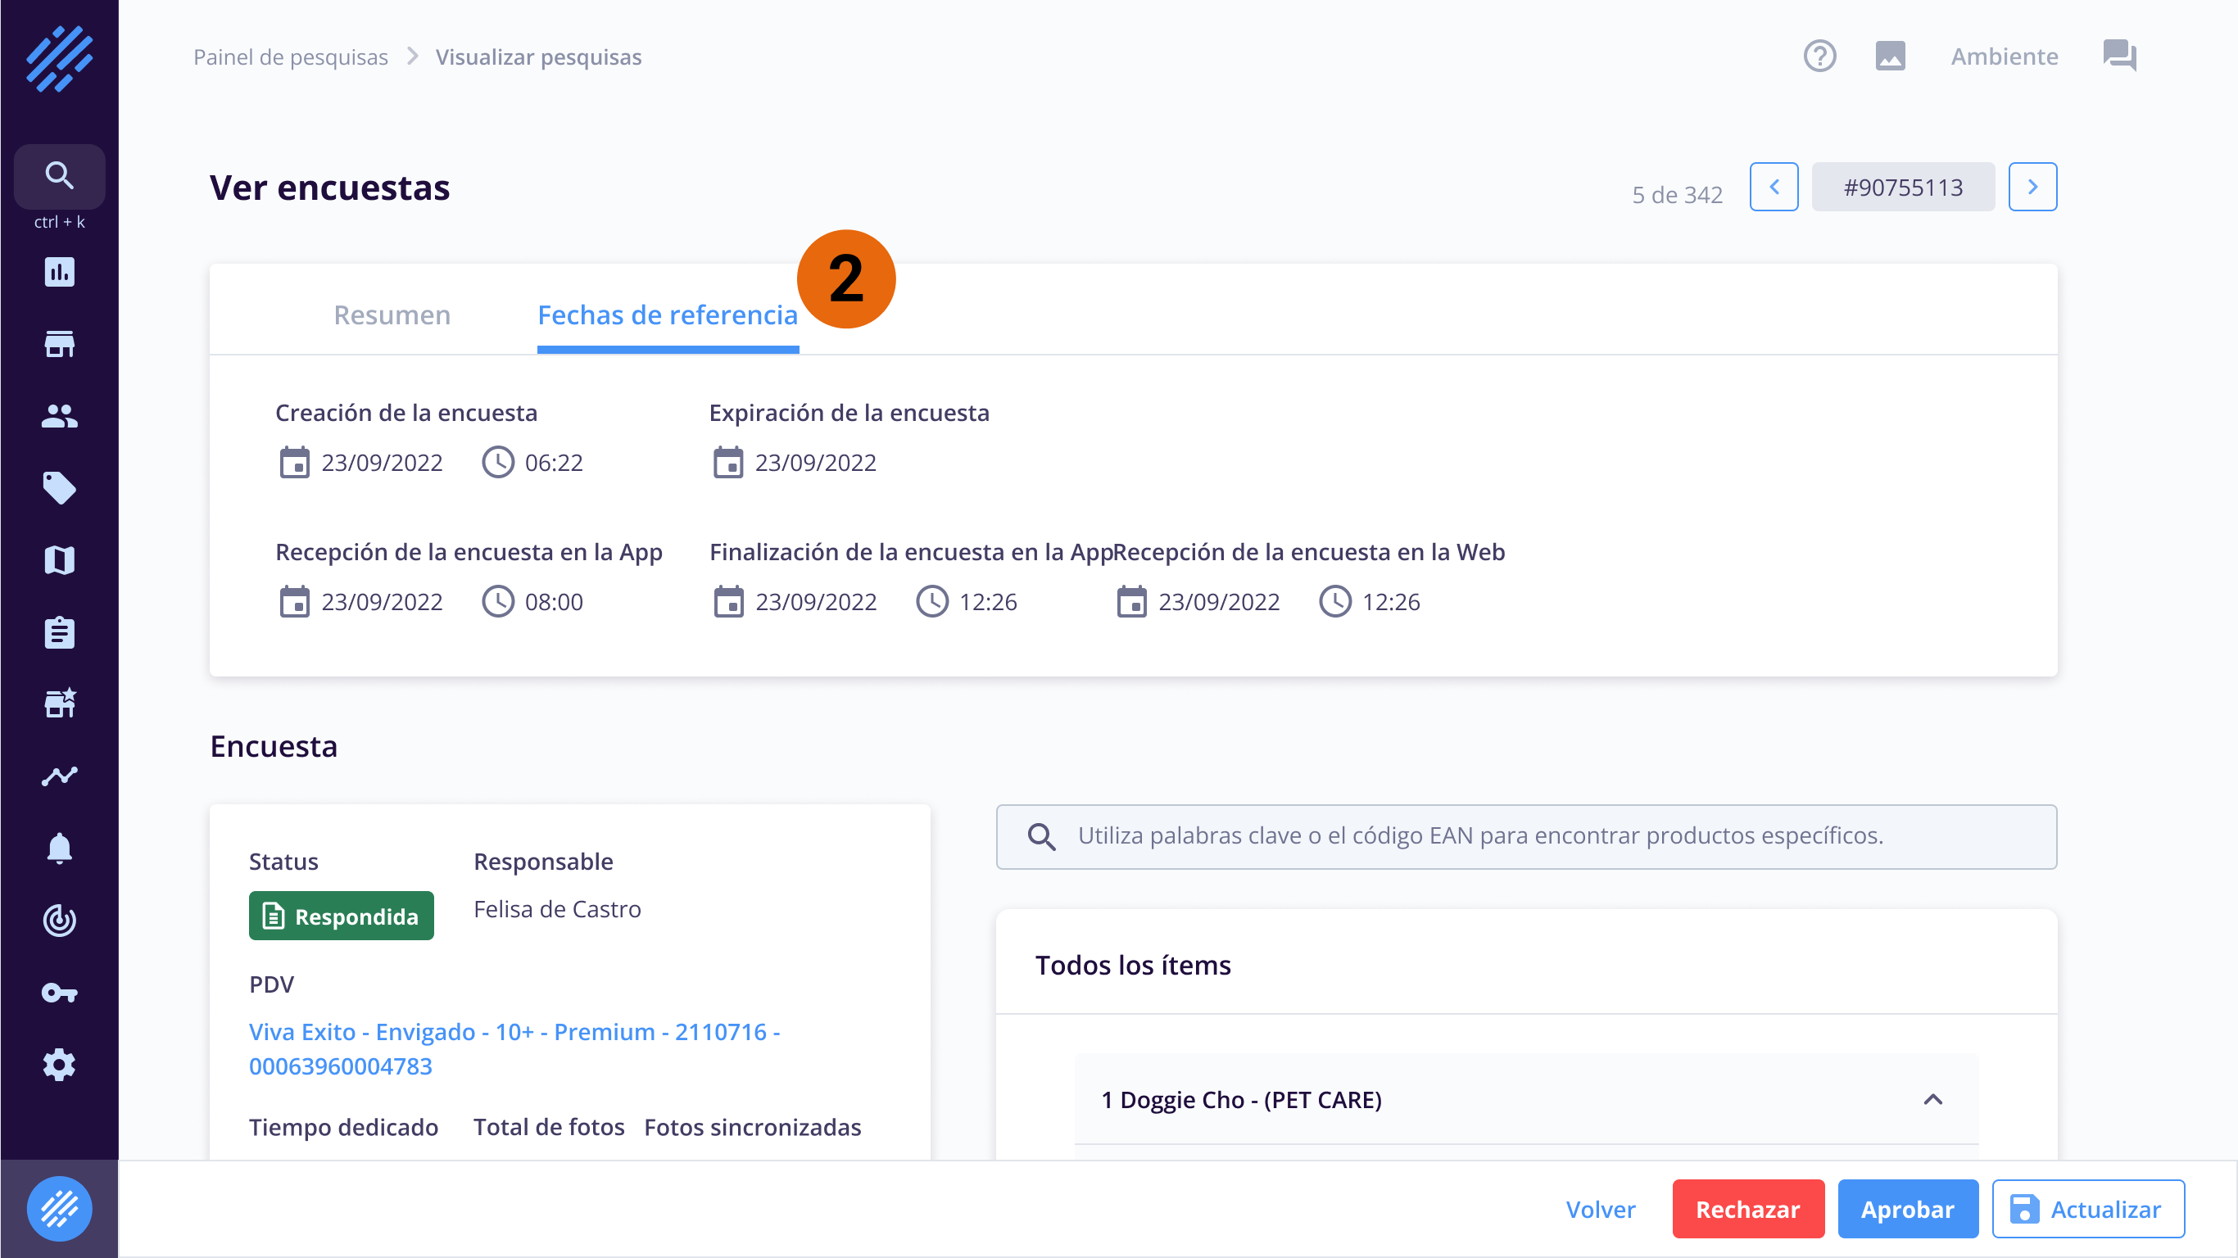The image size is (2238, 1258).
Task: Open the chat messages icon
Action: (x=2119, y=57)
